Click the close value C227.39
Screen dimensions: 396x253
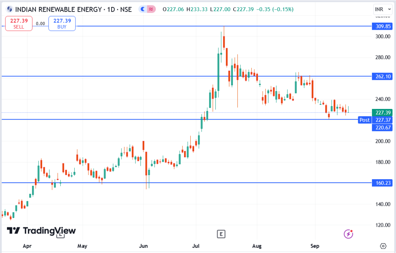point(243,10)
